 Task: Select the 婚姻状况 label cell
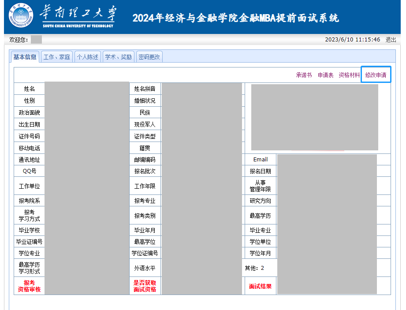click(145, 101)
